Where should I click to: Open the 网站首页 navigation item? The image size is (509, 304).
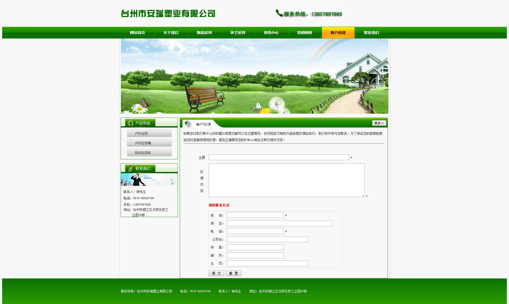137,33
